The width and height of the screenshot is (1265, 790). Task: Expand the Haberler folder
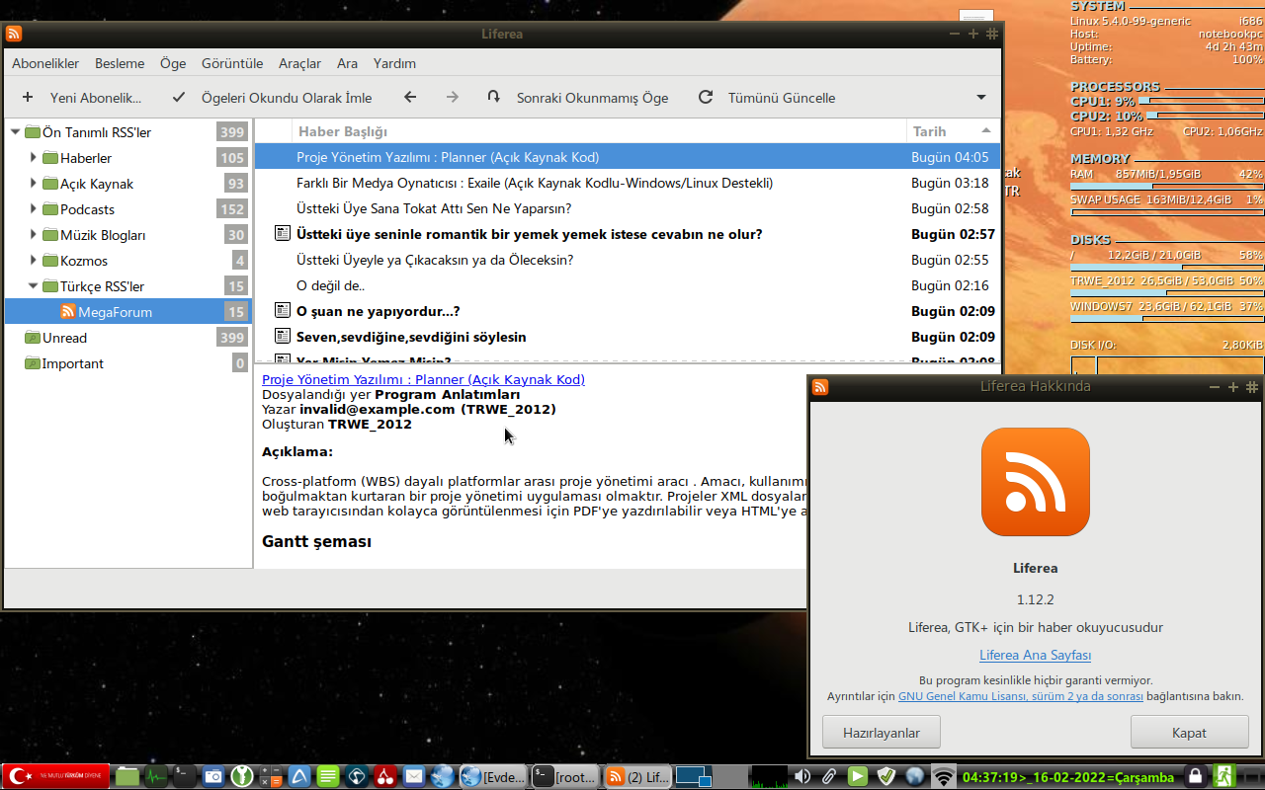(x=33, y=158)
